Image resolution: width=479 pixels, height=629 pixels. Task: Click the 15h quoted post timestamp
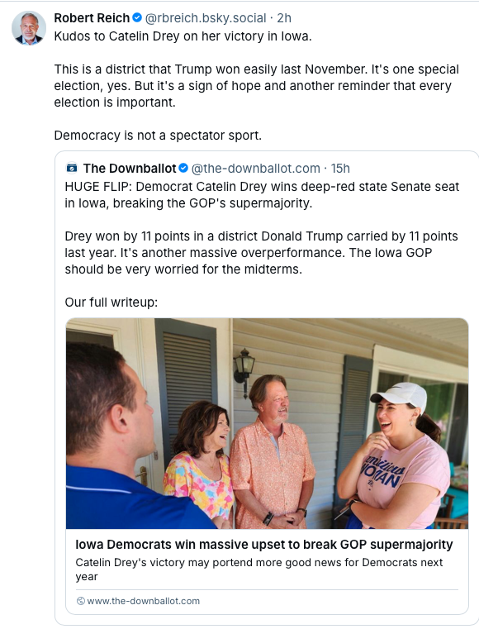pyautogui.click(x=340, y=169)
